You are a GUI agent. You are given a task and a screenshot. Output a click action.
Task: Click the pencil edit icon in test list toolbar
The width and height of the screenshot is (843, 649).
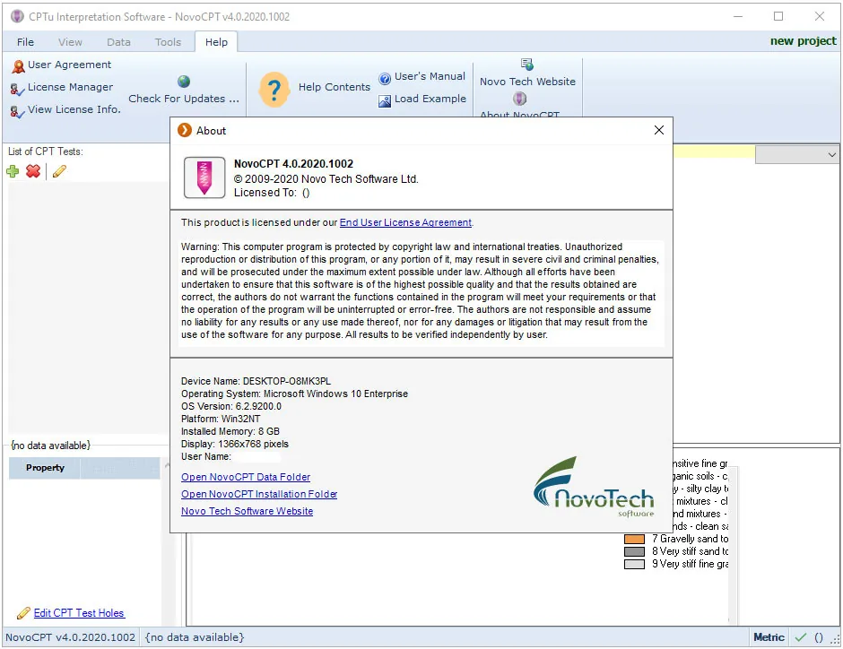pos(60,171)
